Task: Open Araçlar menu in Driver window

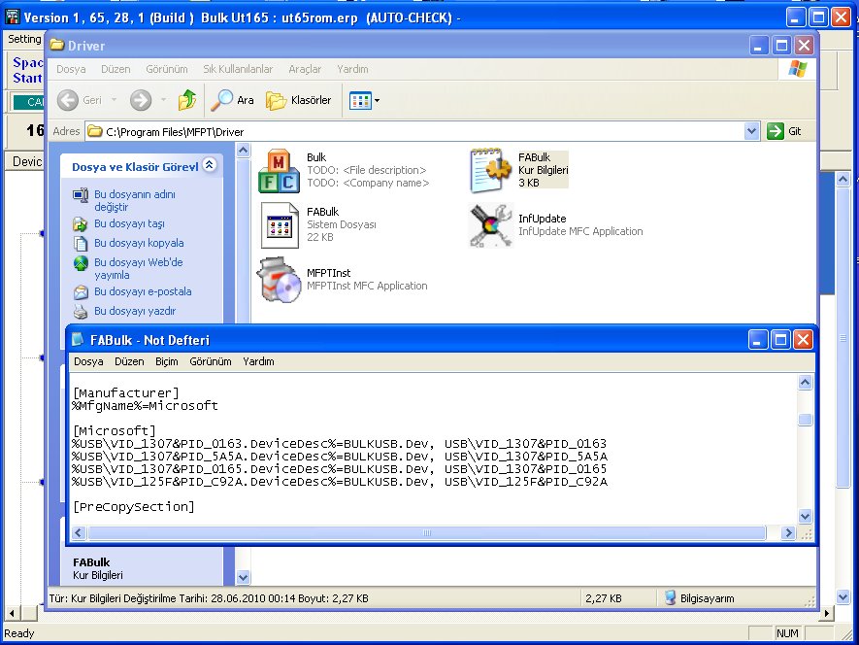Action: 305,69
